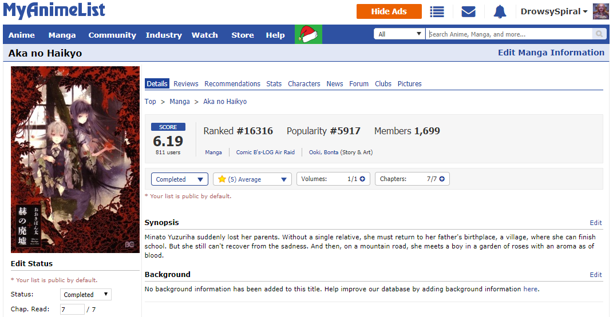
Task: Click Edit Manga Information link
Action: (x=551, y=53)
